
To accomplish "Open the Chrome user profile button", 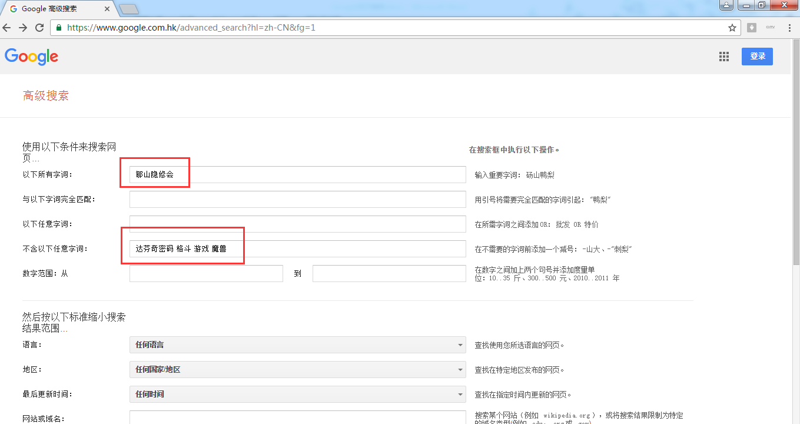I will pyautogui.click(x=726, y=5).
